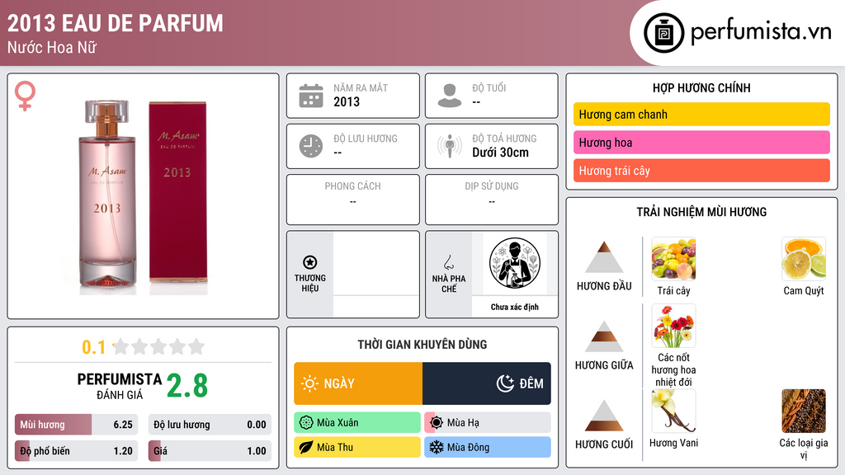The height and width of the screenshot is (475, 845).
Task: Click the star badge icon above Thương hiệu
Action: (310, 262)
